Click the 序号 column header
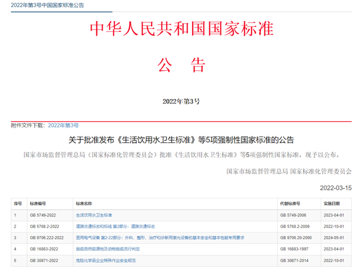 click(x=18, y=204)
